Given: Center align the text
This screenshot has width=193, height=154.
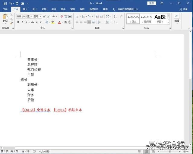Looking at the screenshot, I should 81,22.
